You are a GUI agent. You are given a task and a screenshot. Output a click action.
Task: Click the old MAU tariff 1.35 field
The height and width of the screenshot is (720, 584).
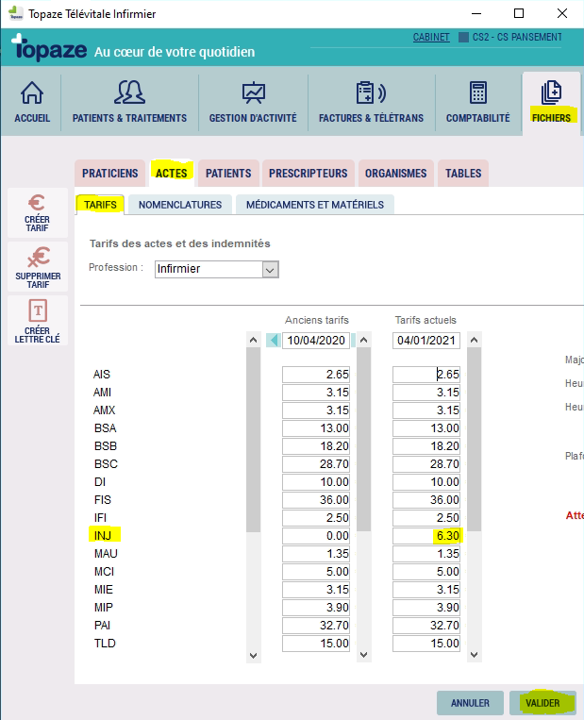coord(316,554)
